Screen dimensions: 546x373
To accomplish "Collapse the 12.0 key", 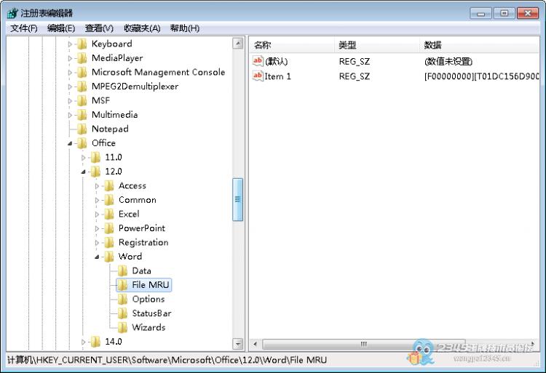I will (x=83, y=172).
